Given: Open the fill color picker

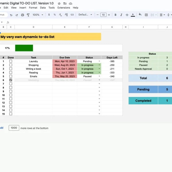Looking at the screenshot, I should coord(140,15).
